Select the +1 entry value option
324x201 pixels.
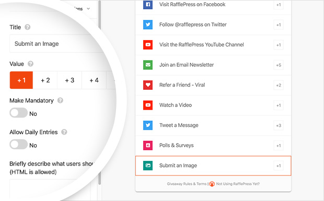point(21,80)
